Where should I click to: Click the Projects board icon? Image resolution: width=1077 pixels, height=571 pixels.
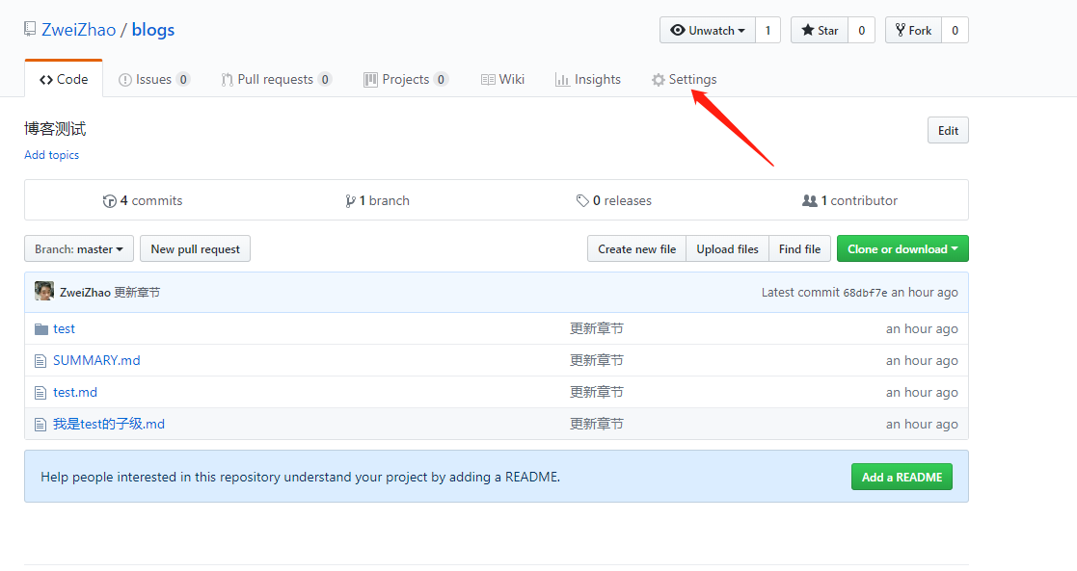369,79
